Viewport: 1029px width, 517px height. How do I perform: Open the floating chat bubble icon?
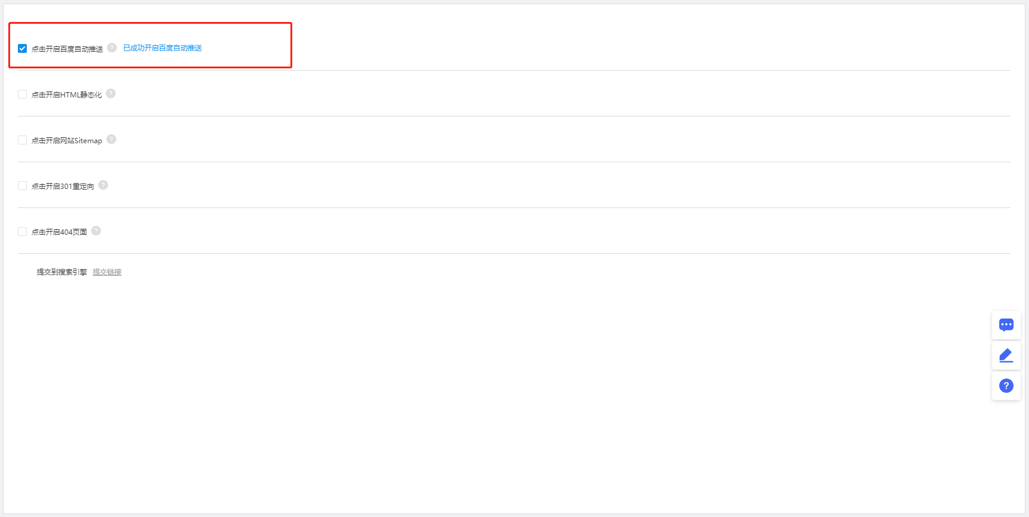click(1006, 324)
